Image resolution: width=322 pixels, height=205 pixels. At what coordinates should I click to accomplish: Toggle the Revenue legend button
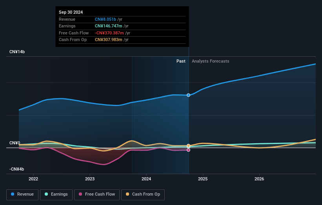point(22,194)
